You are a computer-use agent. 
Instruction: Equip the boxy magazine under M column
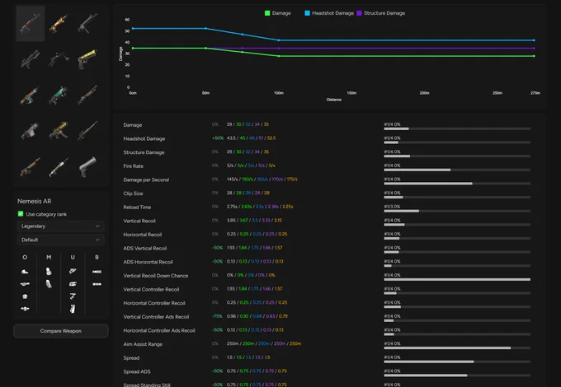tap(49, 272)
